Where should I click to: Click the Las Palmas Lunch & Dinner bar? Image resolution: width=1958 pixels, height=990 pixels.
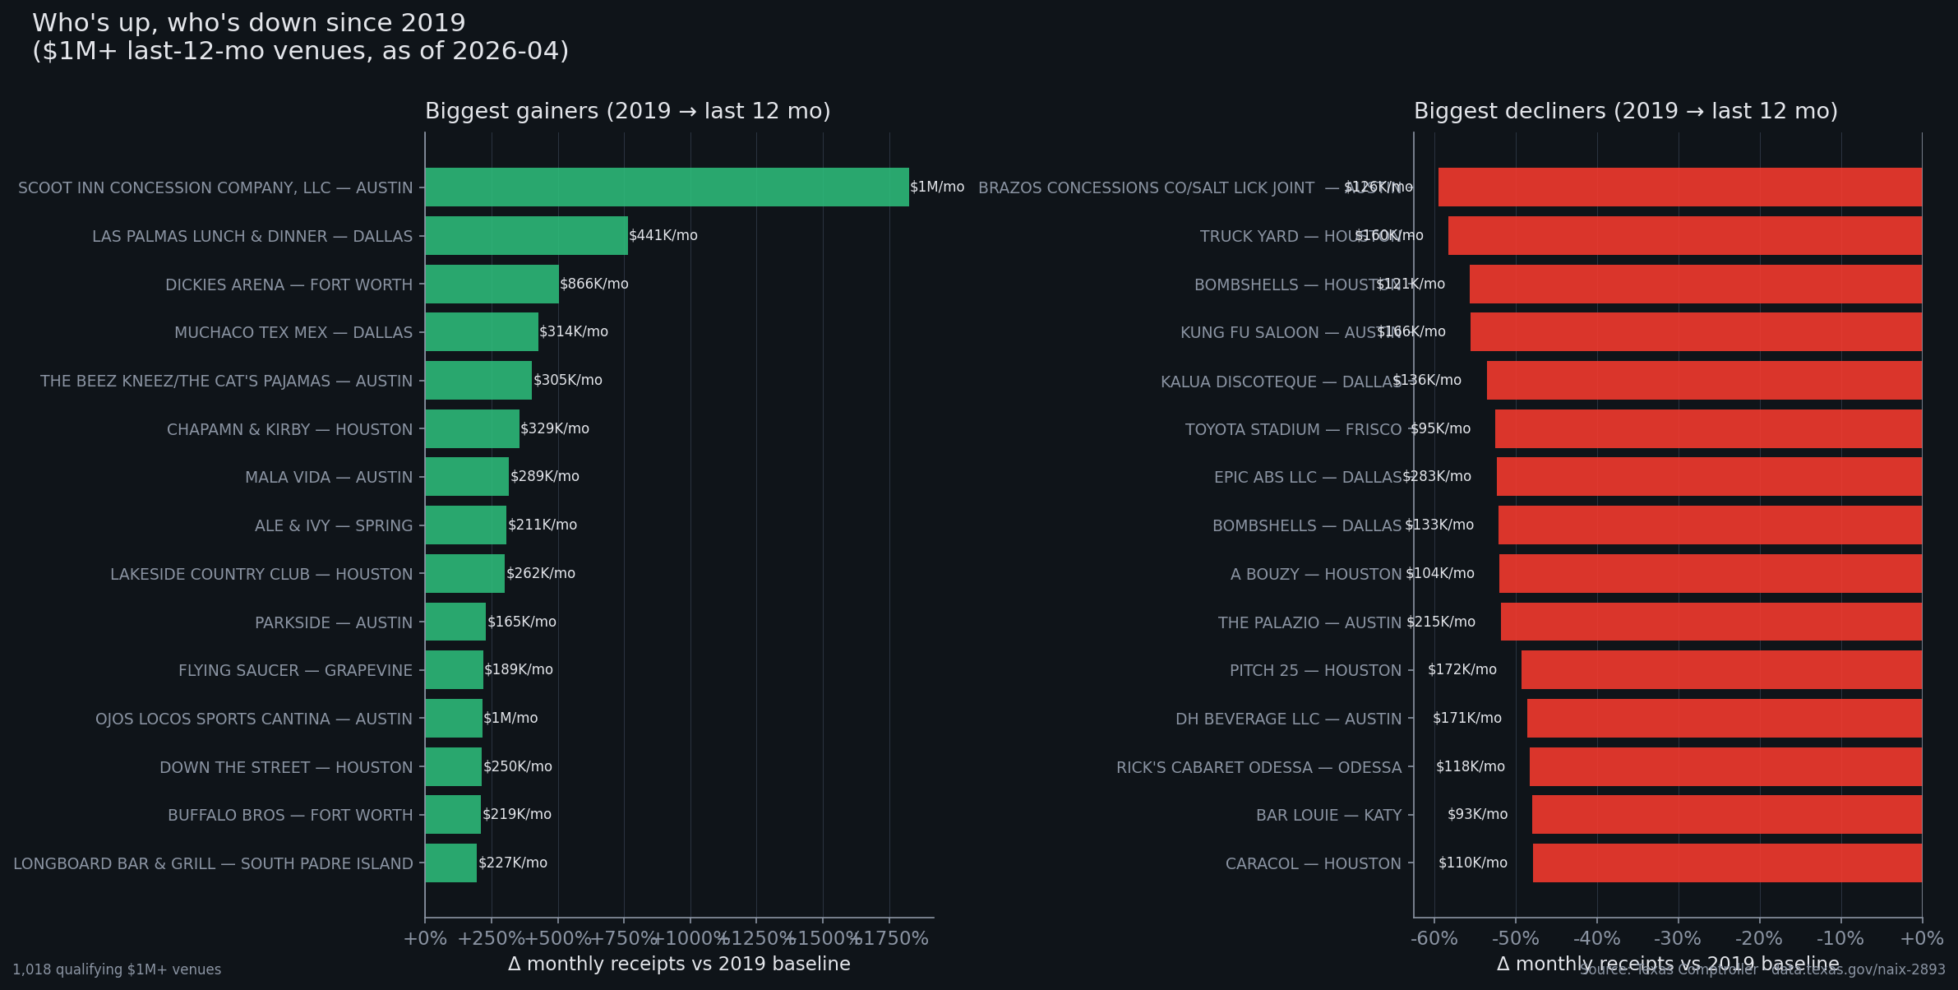pos(526,236)
